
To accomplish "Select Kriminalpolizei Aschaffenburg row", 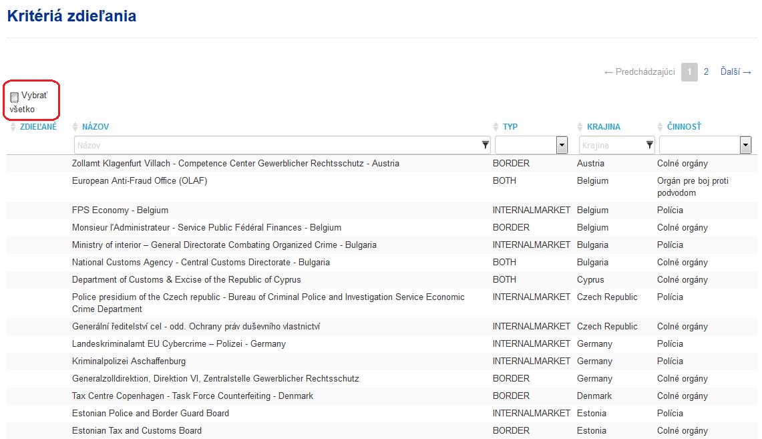I will tap(381, 361).
